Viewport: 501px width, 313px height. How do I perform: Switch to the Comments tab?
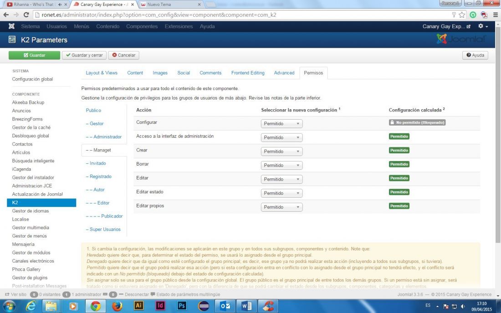tap(210, 73)
